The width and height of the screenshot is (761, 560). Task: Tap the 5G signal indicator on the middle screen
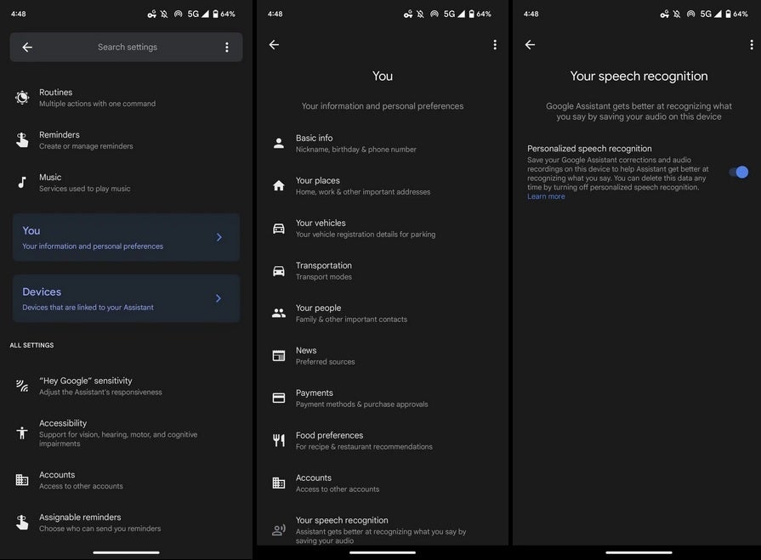click(454, 14)
